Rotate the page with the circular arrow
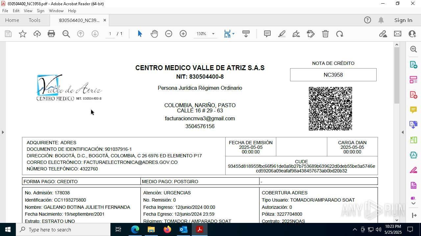This screenshot has height=236, width=421. click(x=340, y=34)
